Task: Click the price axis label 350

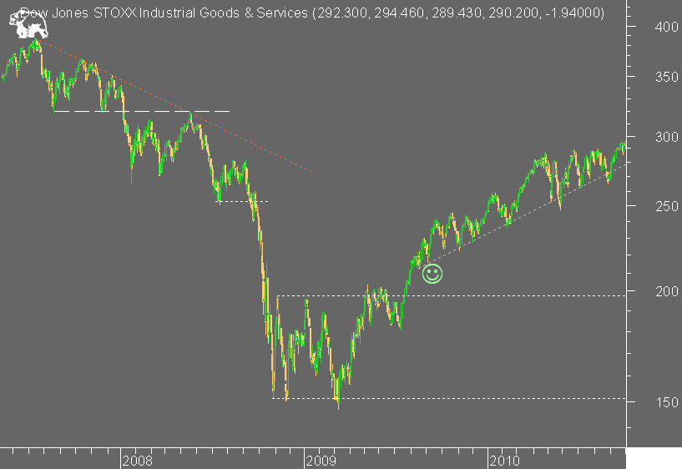Action: point(667,77)
